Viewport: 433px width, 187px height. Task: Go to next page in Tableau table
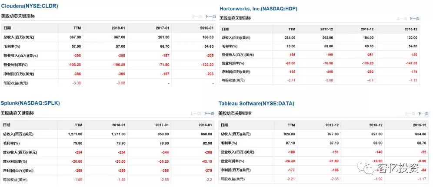click(423, 114)
